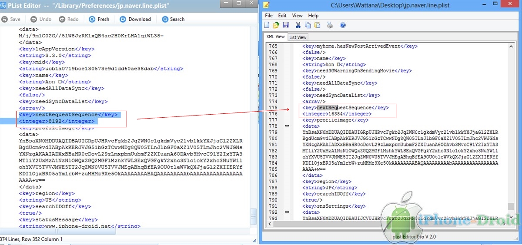This screenshot has width=522, height=245.
Task: Open the Help menu
Action: click(313, 16)
